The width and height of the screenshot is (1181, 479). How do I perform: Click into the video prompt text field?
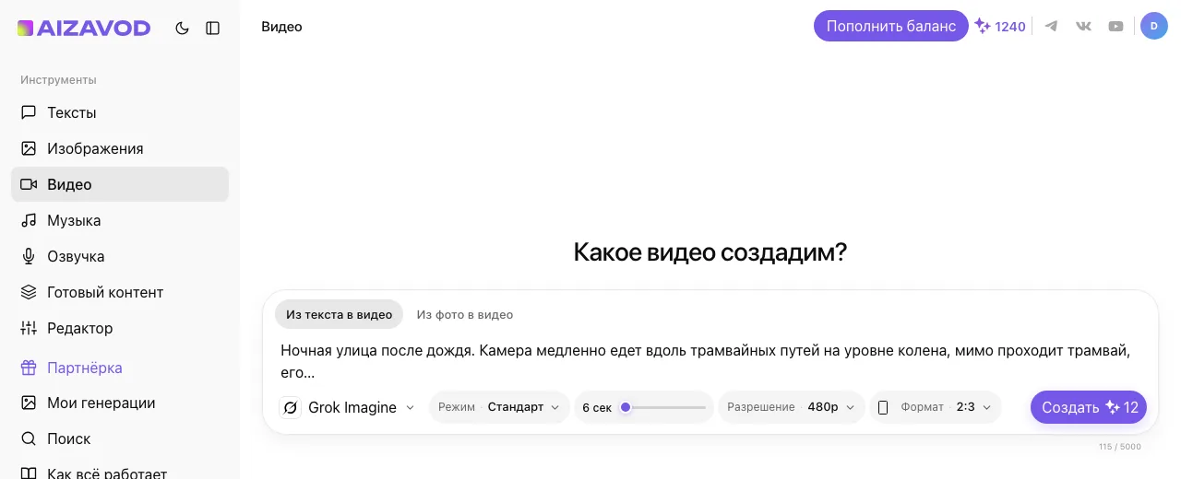click(x=710, y=361)
